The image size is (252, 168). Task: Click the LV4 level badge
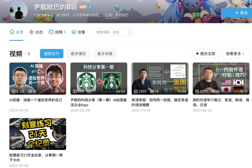point(83,7)
